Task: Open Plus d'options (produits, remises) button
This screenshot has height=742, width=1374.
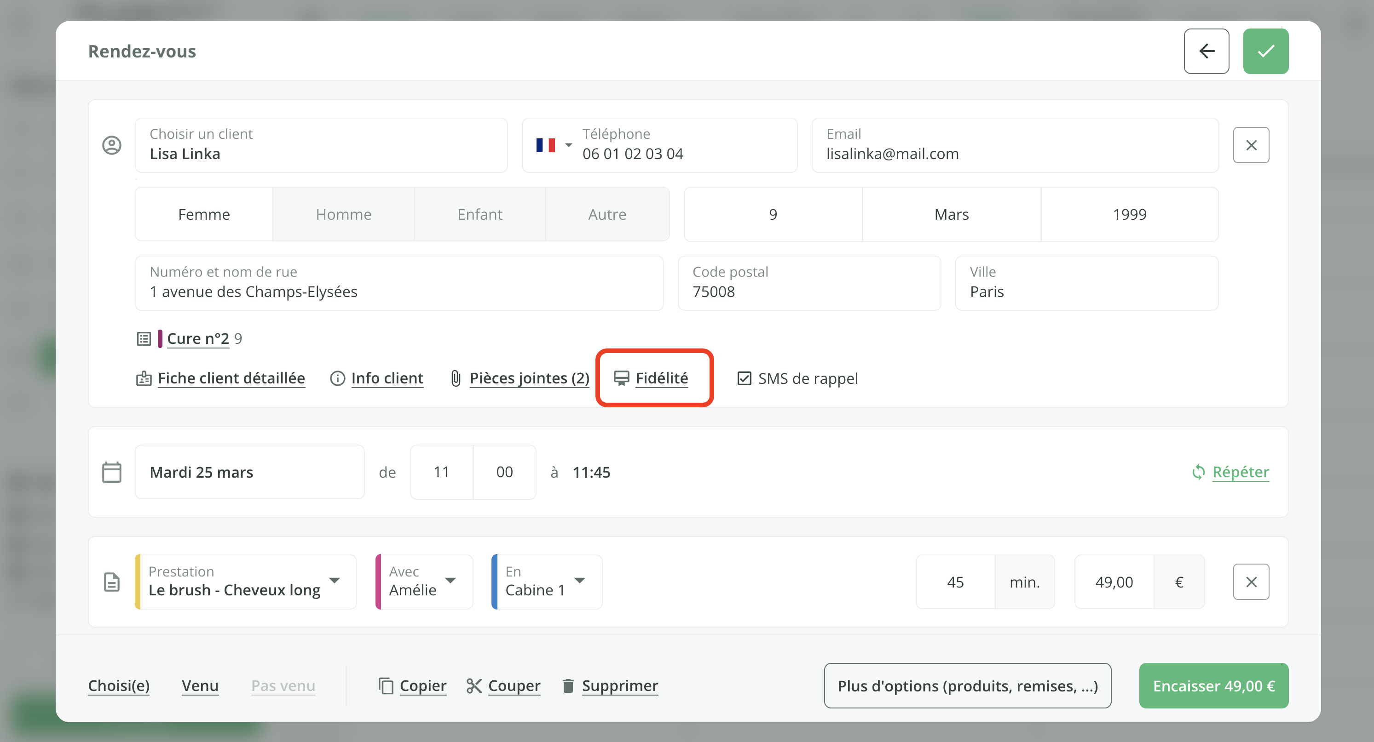Action: coord(967,685)
